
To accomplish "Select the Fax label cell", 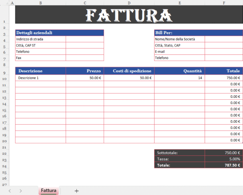I will point(40,58).
